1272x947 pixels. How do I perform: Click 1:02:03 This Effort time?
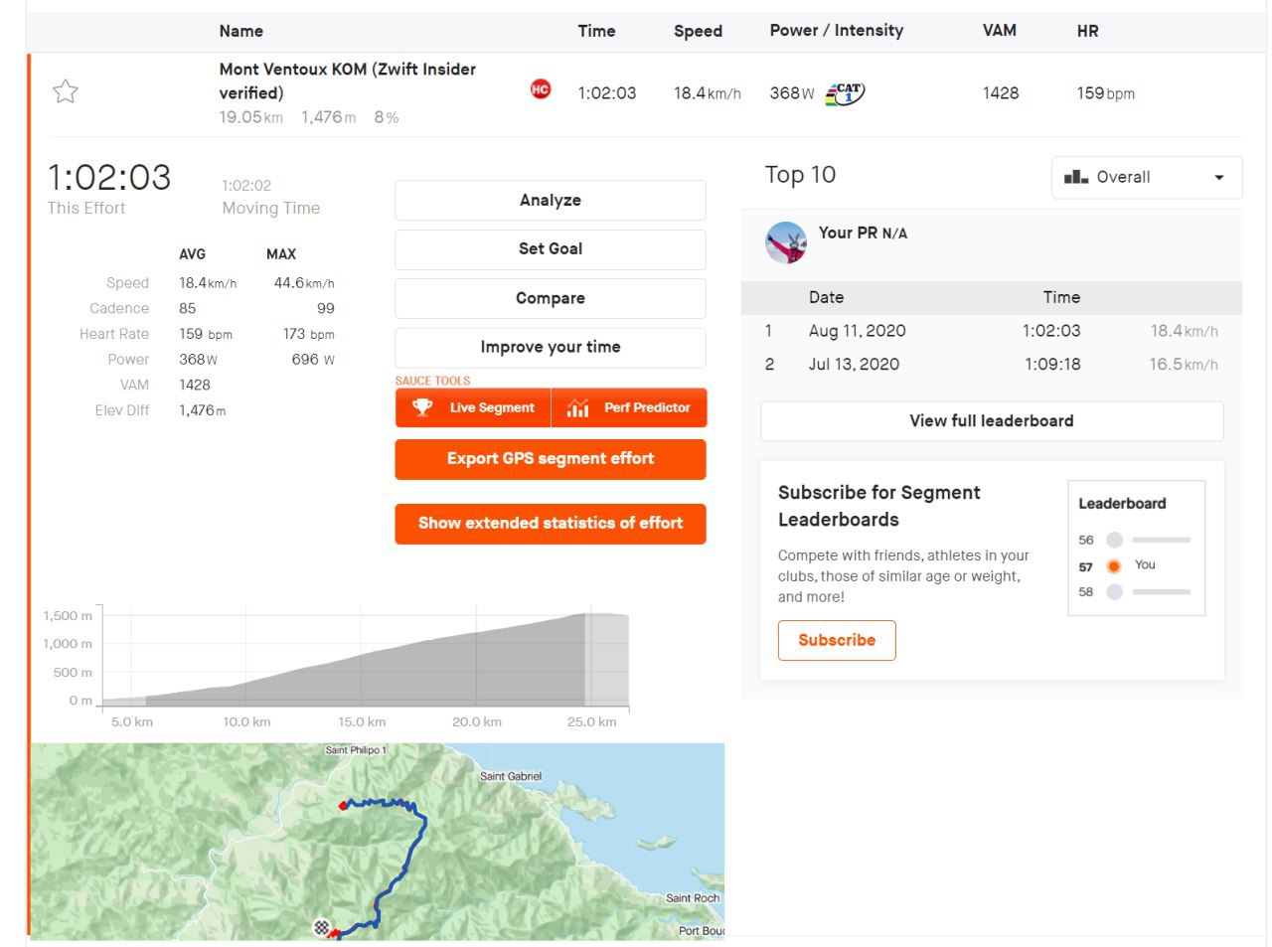(109, 178)
